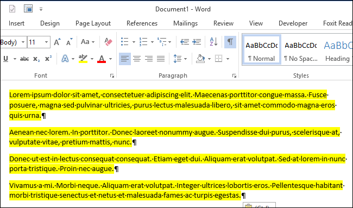Expand the bullets library dropdown arrow

[x=134, y=42]
